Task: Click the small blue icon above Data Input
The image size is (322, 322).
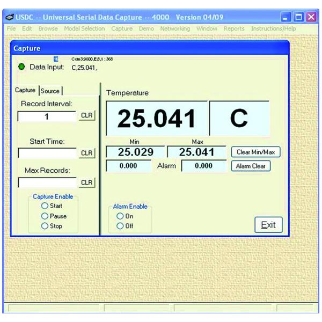Action: click(56, 59)
